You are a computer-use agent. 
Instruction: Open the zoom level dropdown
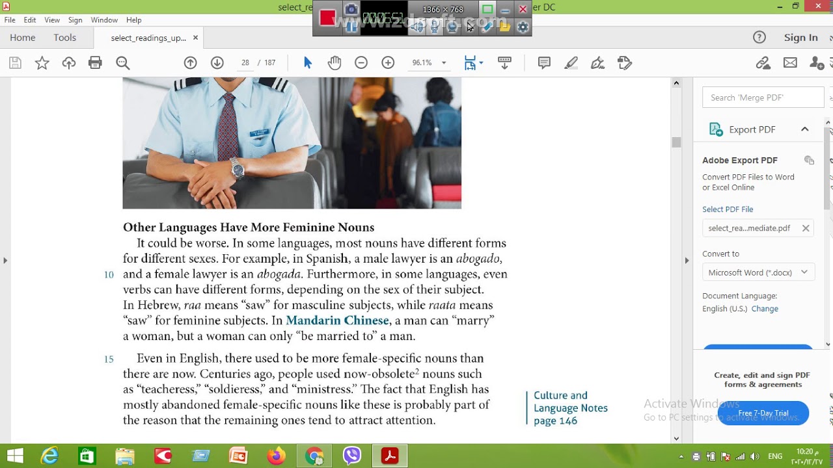pyautogui.click(x=444, y=63)
